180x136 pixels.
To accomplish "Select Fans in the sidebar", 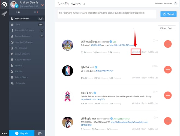I will (x=27, y=25).
